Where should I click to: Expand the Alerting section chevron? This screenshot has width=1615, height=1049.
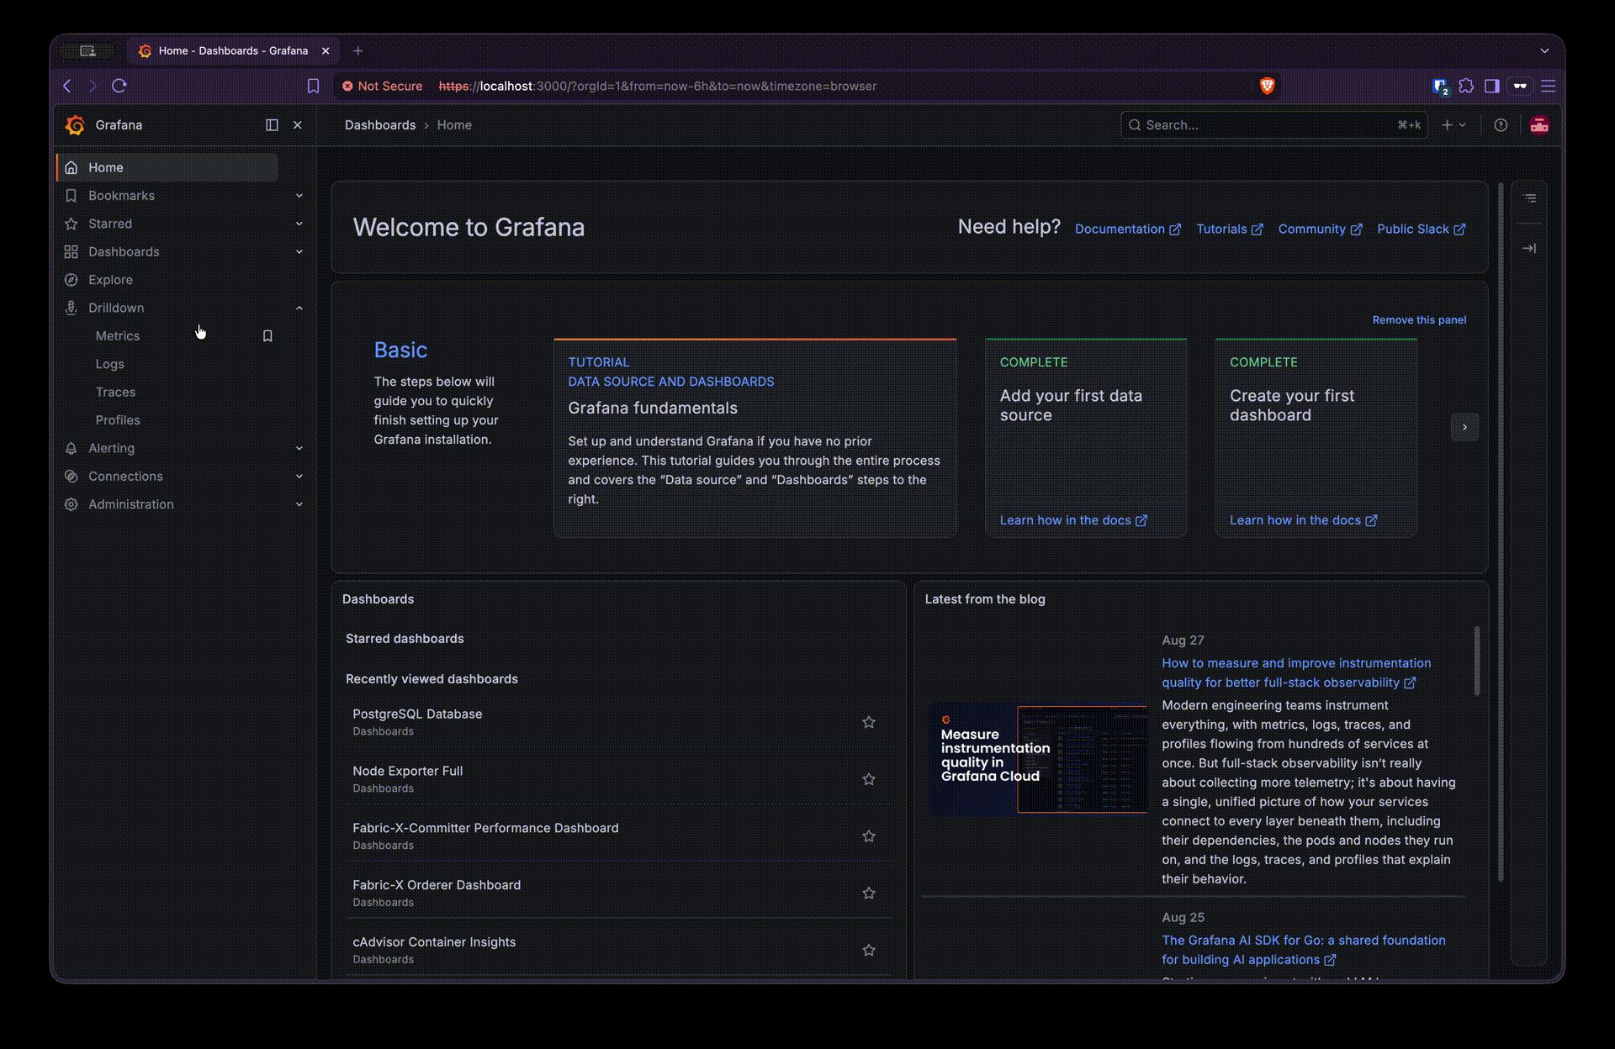click(299, 448)
